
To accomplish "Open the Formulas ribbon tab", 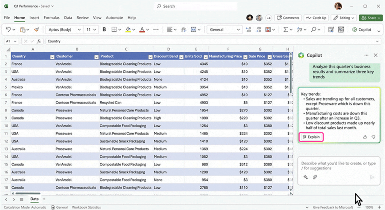I will (x=52, y=18).
